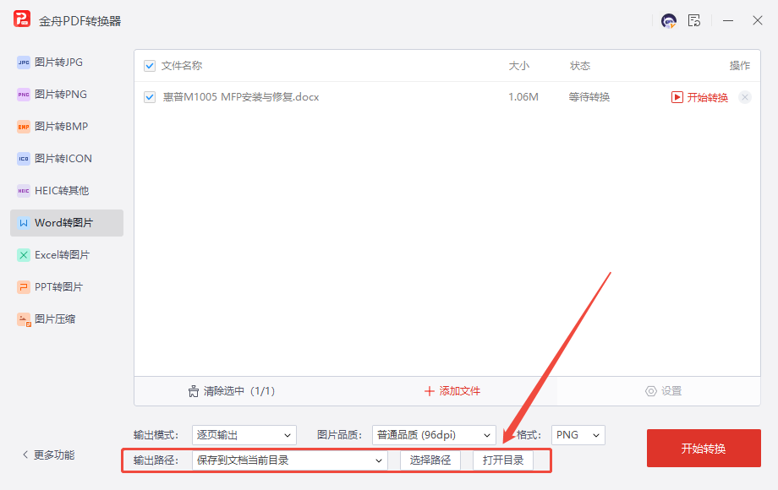Select the 图片转JPG icon in sidebar
The image size is (778, 490).
[24, 63]
